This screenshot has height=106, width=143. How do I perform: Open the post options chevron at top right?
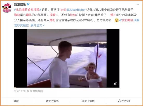point(138,4)
